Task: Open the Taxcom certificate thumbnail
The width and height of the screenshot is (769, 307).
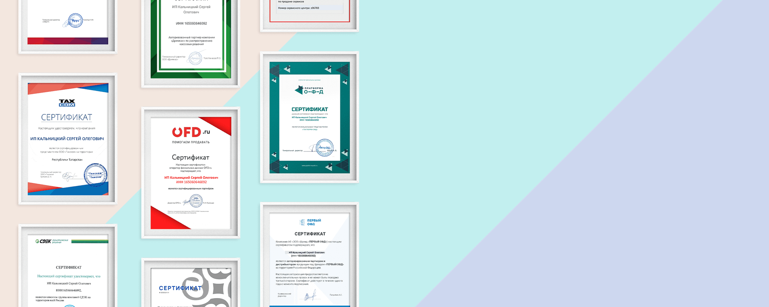Action: click(x=68, y=139)
